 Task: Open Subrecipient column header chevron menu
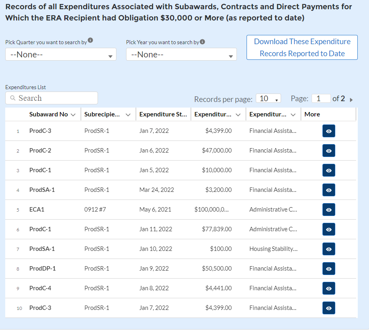128,114
